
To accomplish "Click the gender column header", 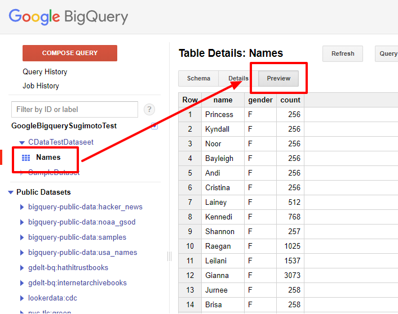I will (x=260, y=100).
